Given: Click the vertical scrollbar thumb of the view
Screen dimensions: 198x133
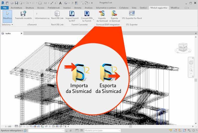Looking at the screenshot, I should (x=196, y=80).
